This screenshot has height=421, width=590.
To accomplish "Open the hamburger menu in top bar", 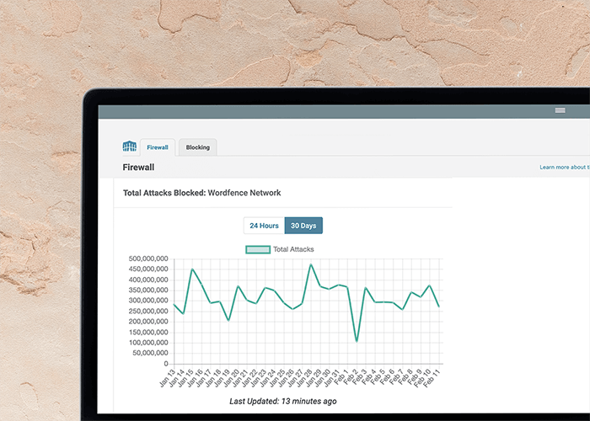I will [x=560, y=111].
